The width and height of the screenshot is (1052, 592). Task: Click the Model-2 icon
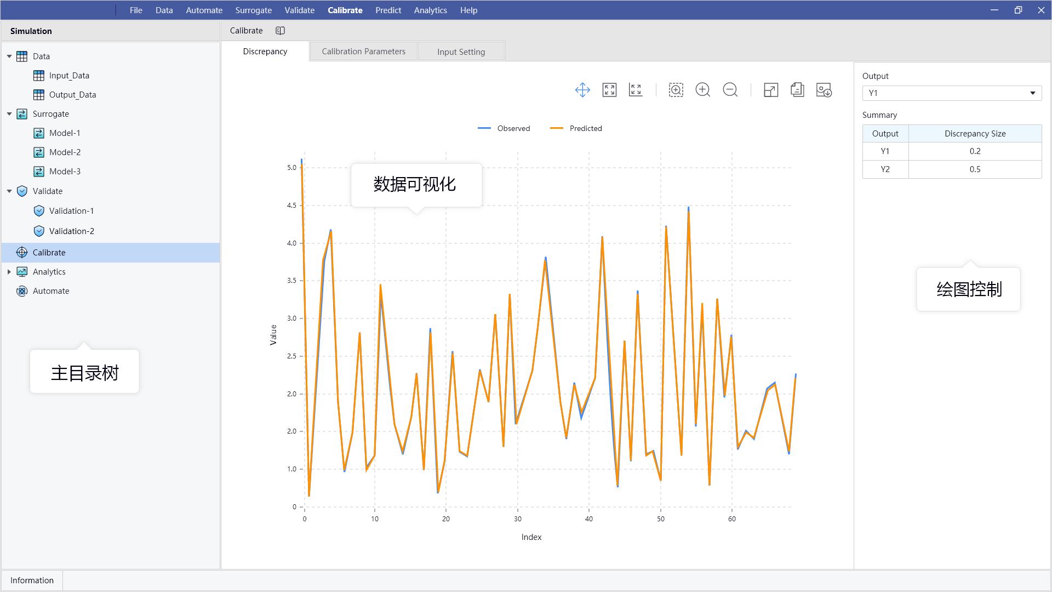[39, 152]
